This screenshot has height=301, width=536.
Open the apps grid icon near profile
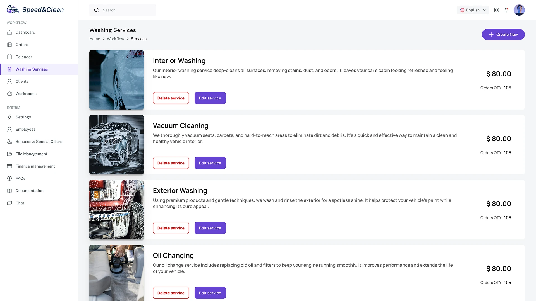point(496,10)
